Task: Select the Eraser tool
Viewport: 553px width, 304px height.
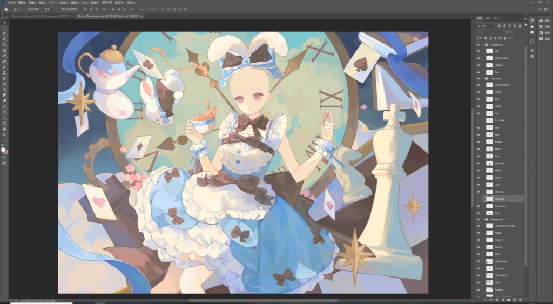Action: [4, 84]
